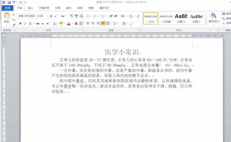Click the Sort A-Z icon

pyautogui.click(x=131, y=16)
